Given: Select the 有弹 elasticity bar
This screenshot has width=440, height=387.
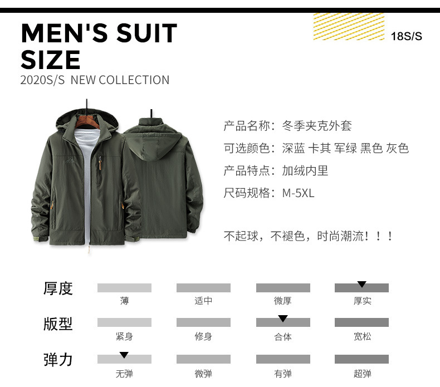Looking at the screenshot, I should 283,359.
